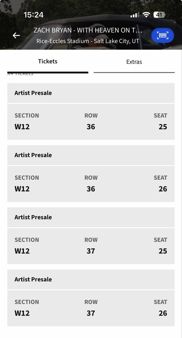Screen dimensions: 182x338
Task: Tap the SECTION W12 label of first ticket
Action: [x=27, y=122]
